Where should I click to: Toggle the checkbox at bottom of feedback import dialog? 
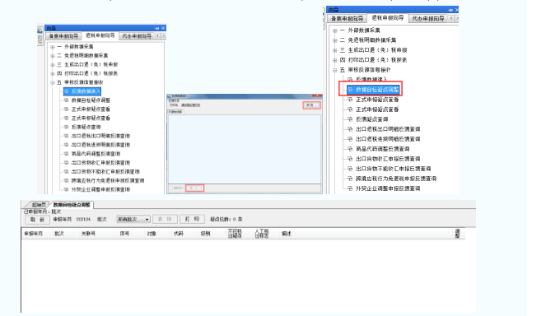(171, 188)
